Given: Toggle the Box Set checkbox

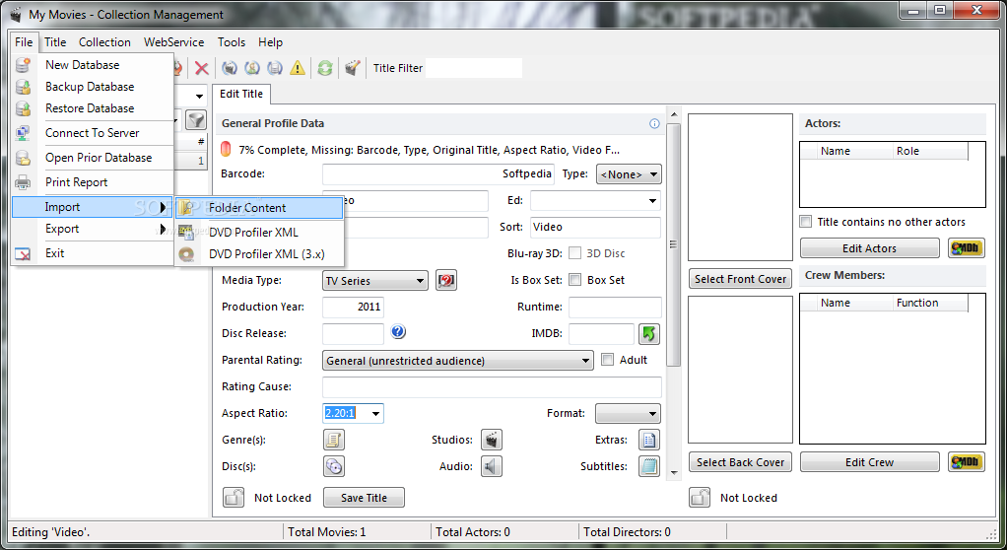Looking at the screenshot, I should pos(575,280).
